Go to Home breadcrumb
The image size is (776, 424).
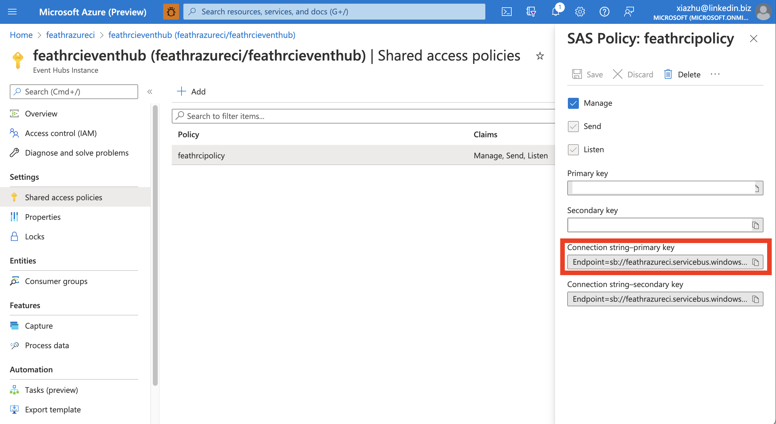coord(21,35)
